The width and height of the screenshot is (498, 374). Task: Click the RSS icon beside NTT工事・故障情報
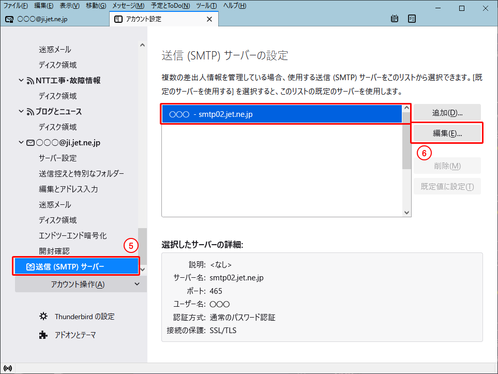click(31, 81)
